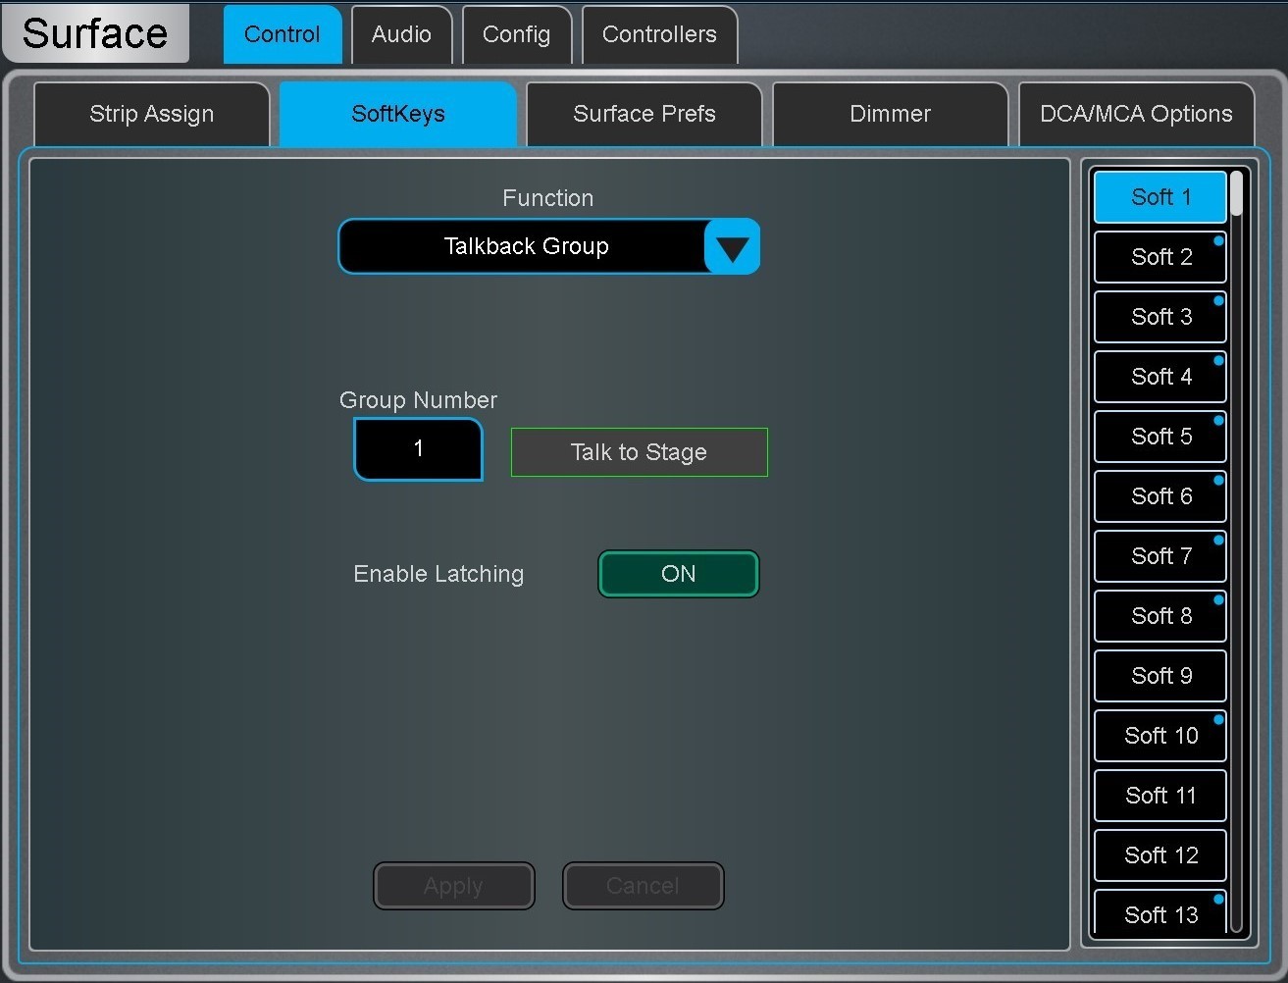Click the Apply button
This screenshot has height=983, width=1288.
point(453,886)
